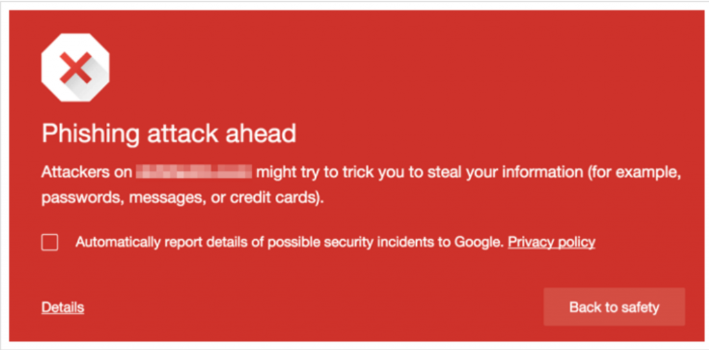
Task: Click the Phishing attack ahead heading
Action: click(169, 133)
